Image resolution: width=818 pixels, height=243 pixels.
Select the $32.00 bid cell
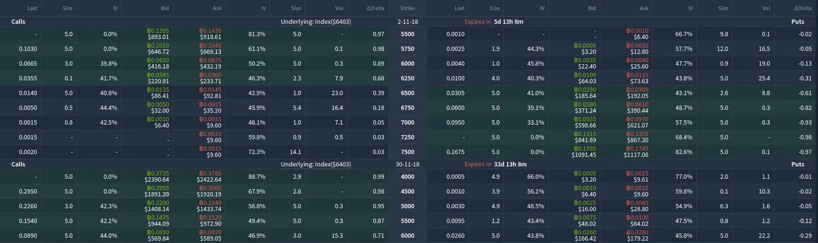(158, 107)
